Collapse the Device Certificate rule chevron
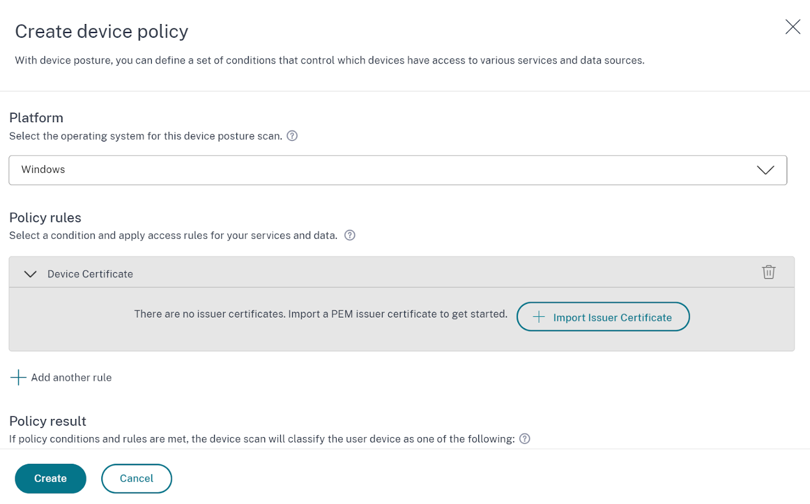This screenshot has height=504, width=810. [x=30, y=274]
